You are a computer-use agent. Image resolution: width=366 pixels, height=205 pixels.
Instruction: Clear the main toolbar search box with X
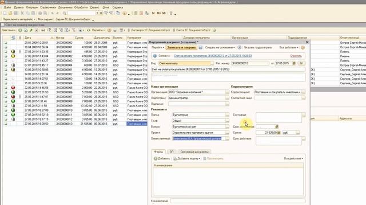(101, 13)
